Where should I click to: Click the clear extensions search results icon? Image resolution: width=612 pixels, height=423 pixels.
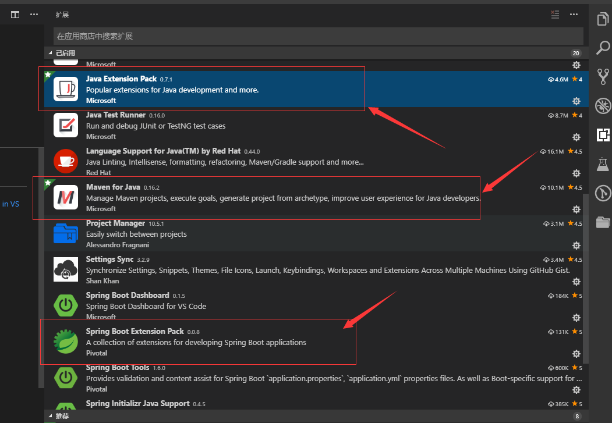pyautogui.click(x=555, y=15)
